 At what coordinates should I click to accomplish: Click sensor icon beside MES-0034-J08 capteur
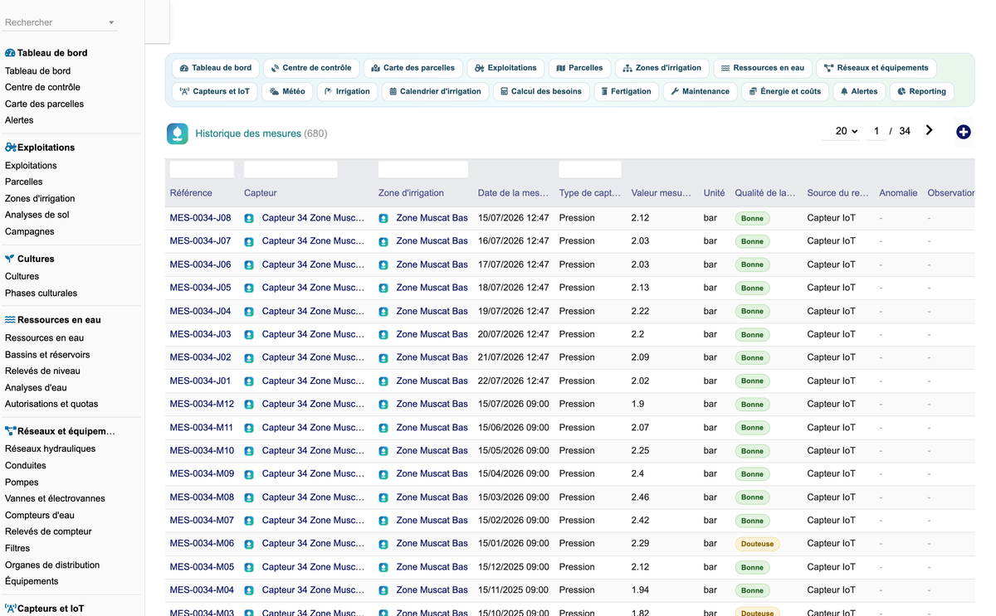point(249,219)
